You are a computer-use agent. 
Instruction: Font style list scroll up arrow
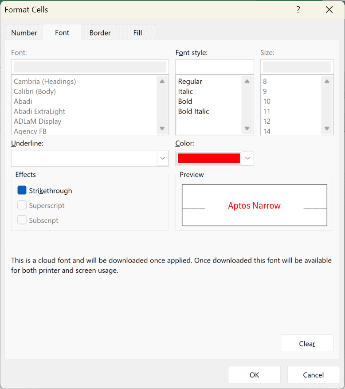247,81
